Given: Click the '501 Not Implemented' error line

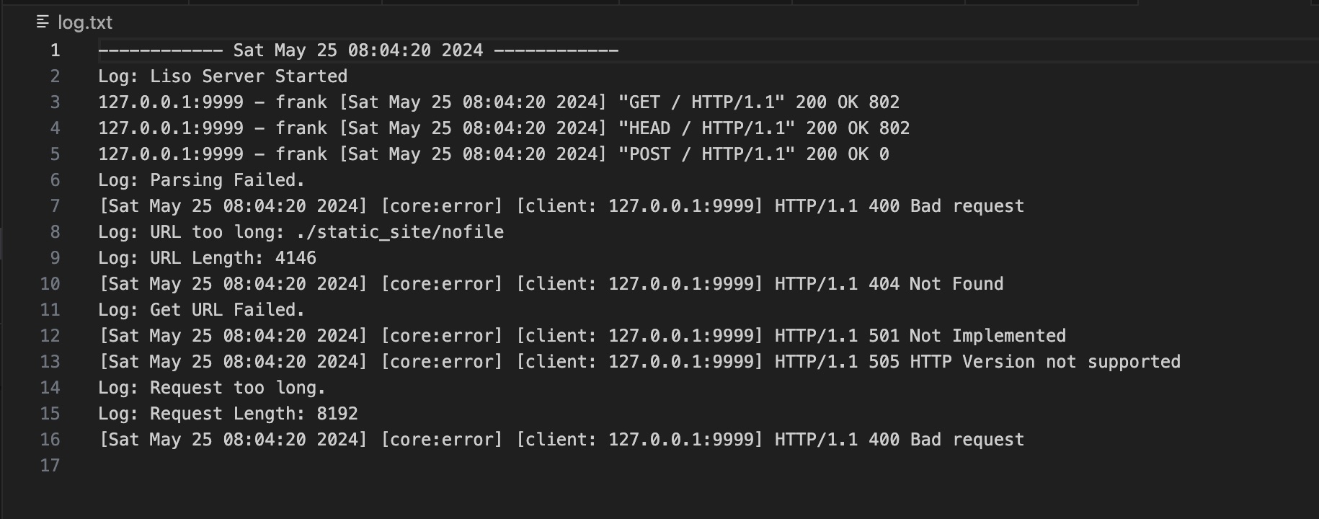Looking at the screenshot, I should 582,336.
